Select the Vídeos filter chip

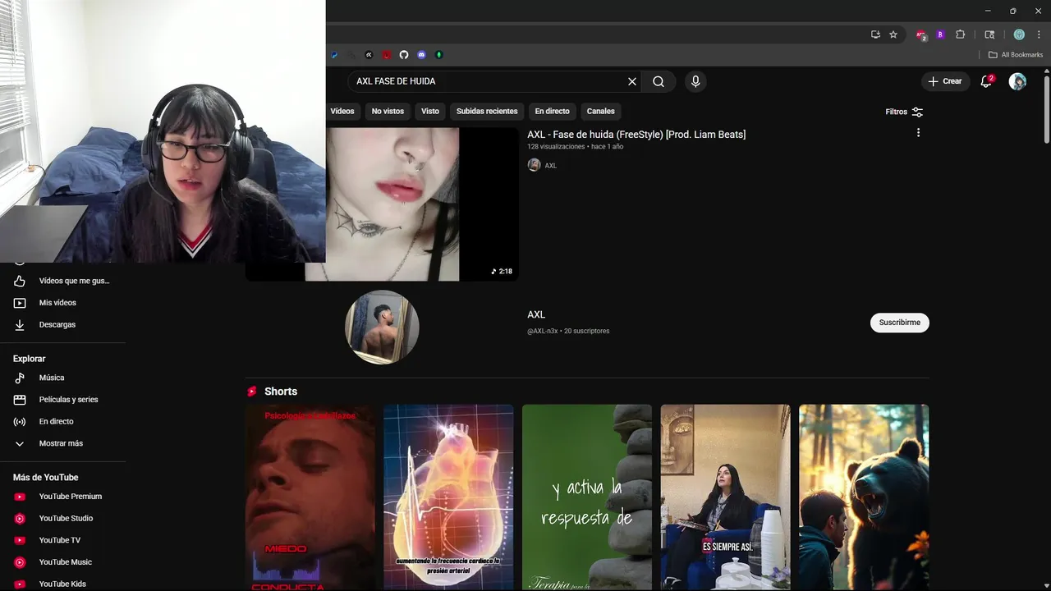(x=342, y=111)
